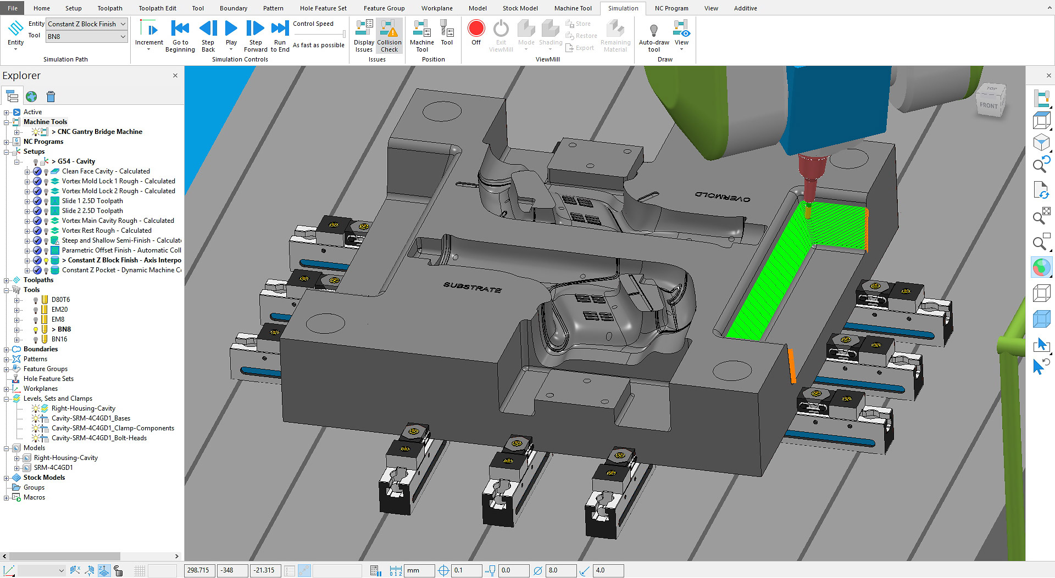
Task: Adjust the Control Speed slider
Action: click(343, 35)
